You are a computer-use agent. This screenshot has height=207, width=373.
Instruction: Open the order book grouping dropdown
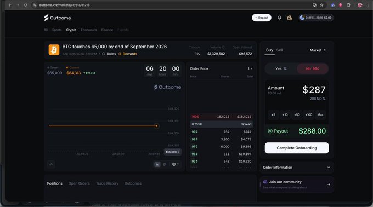[250, 68]
